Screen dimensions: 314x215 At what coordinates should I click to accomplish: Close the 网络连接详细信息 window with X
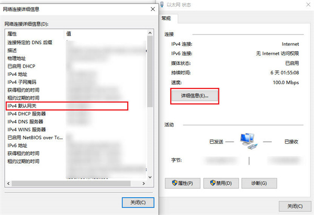tap(153, 9)
